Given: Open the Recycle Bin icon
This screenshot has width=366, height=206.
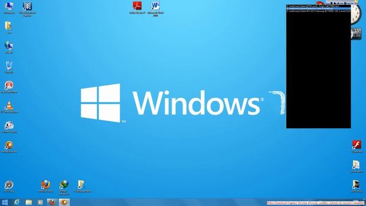Looking at the screenshot, I should click(x=9, y=68).
